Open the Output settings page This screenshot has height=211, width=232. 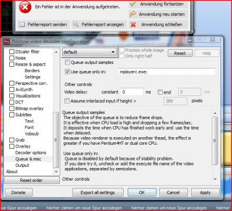[x=22, y=165]
